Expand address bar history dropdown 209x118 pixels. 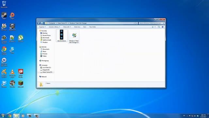[134, 23]
